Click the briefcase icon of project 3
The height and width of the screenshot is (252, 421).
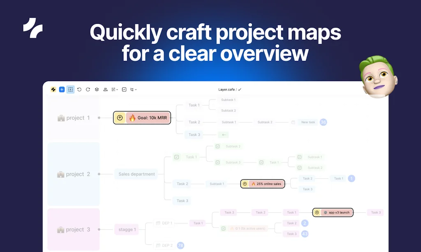click(61, 229)
